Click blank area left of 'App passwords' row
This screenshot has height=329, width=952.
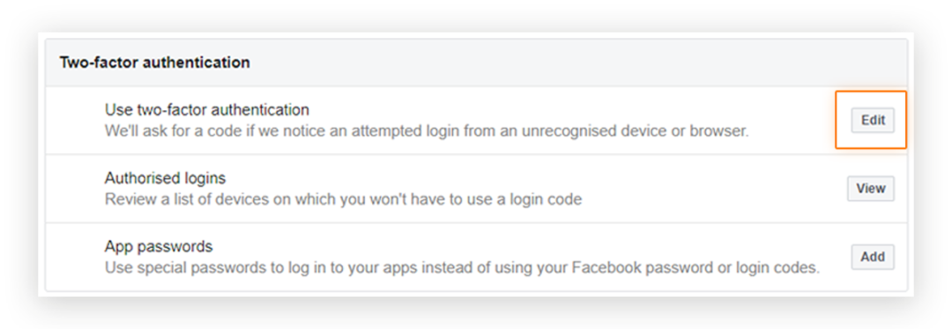pyautogui.click(x=75, y=257)
